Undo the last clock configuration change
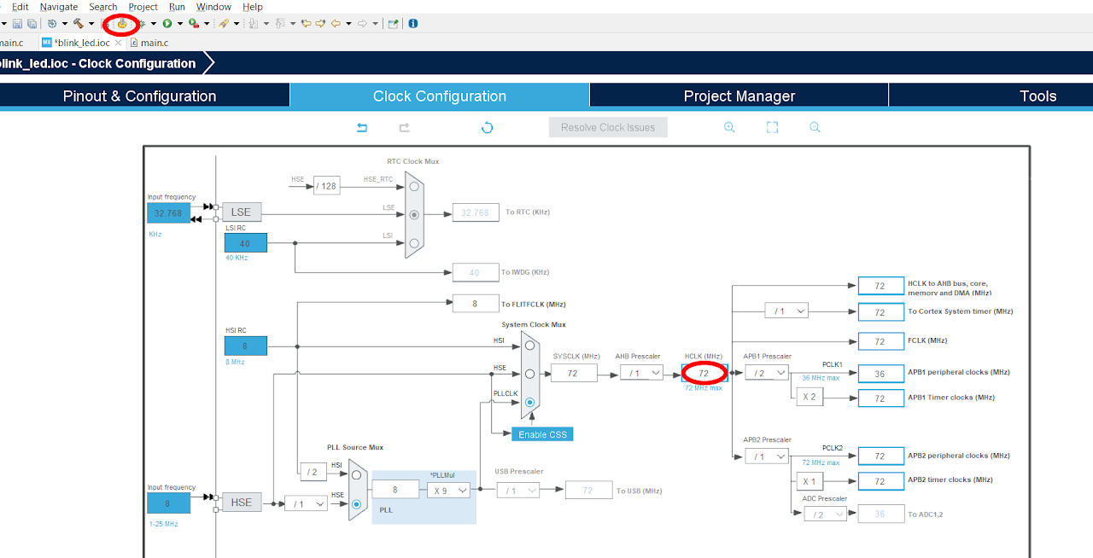This screenshot has height=558, width=1093. click(x=362, y=127)
